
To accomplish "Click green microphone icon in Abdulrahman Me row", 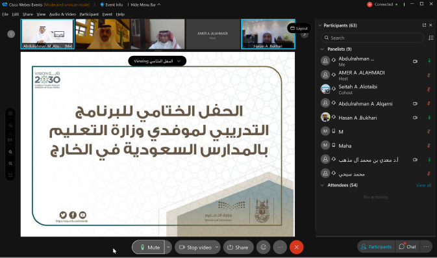I will [x=429, y=61].
